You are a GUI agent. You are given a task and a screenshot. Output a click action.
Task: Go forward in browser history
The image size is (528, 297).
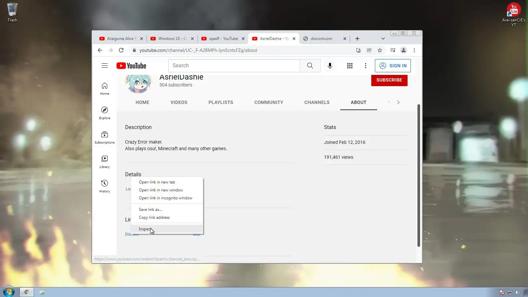tap(111, 50)
